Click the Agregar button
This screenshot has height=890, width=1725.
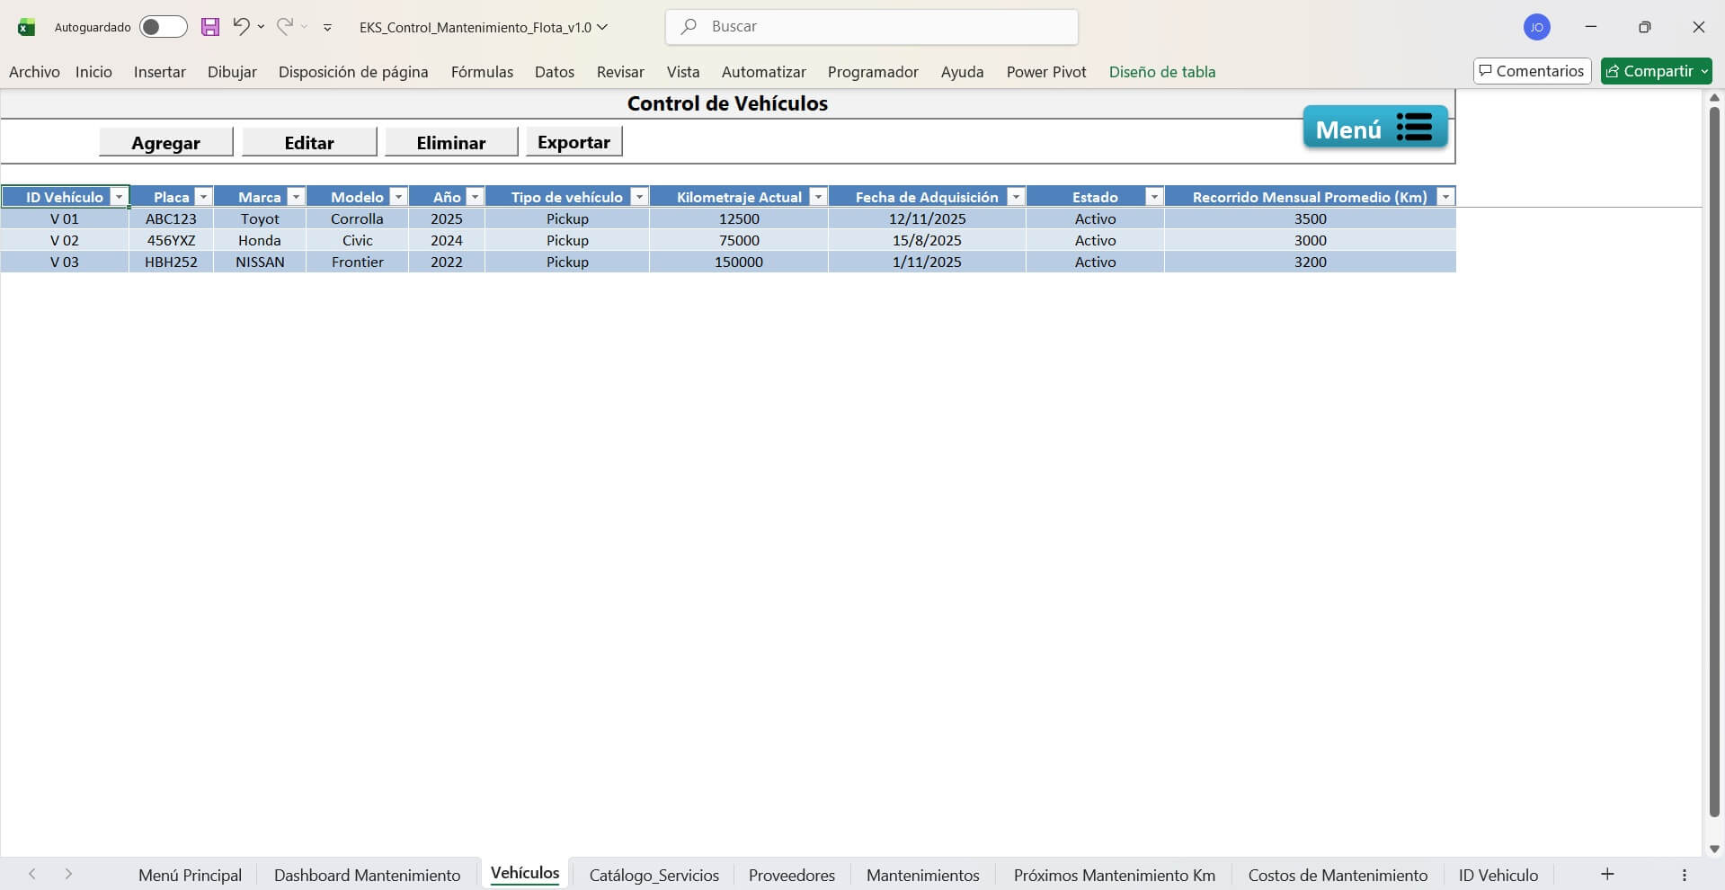pyautogui.click(x=166, y=142)
